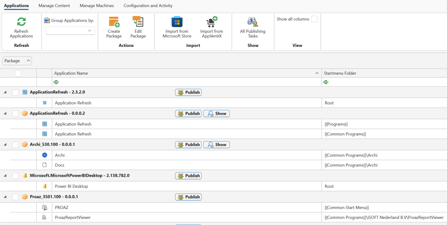Collapse the Archi_530.100 group
This screenshot has width=447, height=225.
point(5,145)
